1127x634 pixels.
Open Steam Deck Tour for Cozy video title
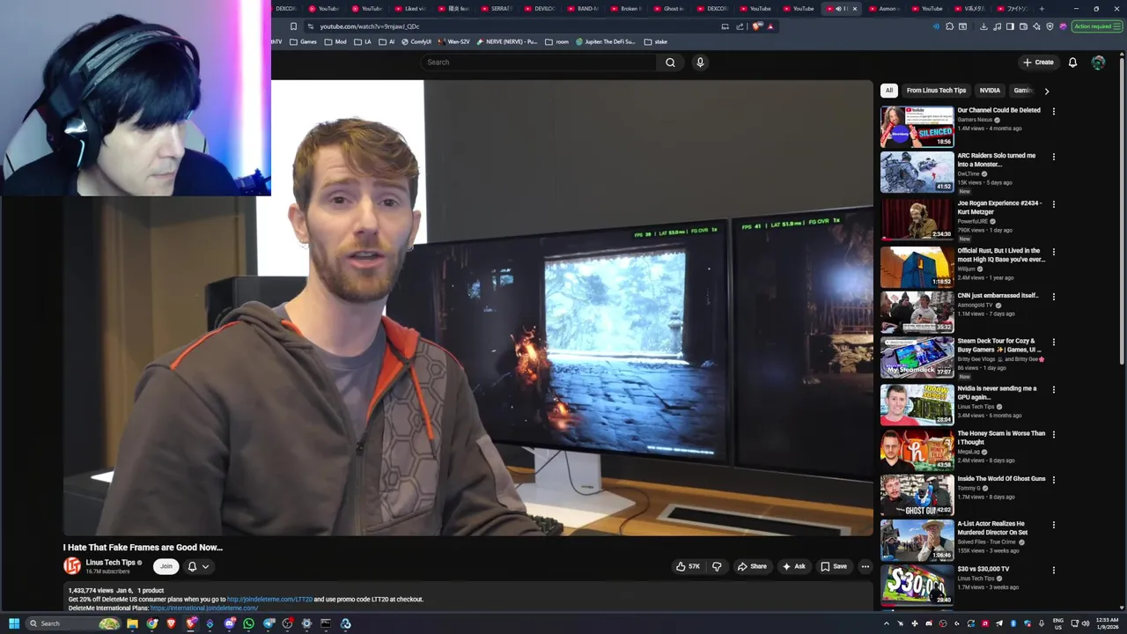[1000, 345]
